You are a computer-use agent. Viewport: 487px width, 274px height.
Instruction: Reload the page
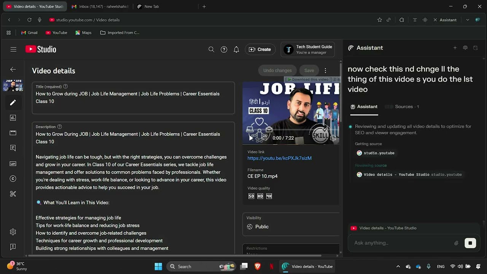pos(29,20)
